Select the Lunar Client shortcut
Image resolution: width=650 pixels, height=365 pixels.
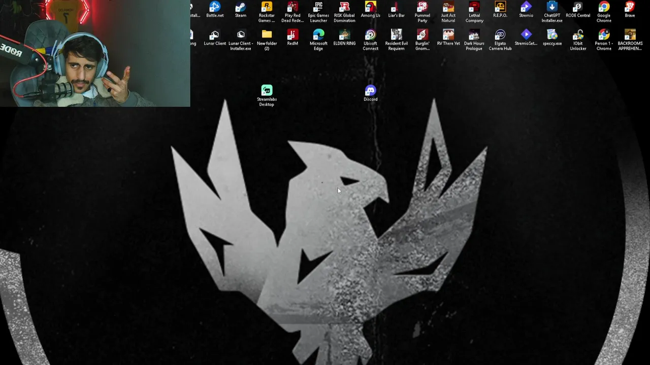(x=215, y=38)
